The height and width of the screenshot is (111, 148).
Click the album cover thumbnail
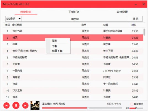[35, 105]
